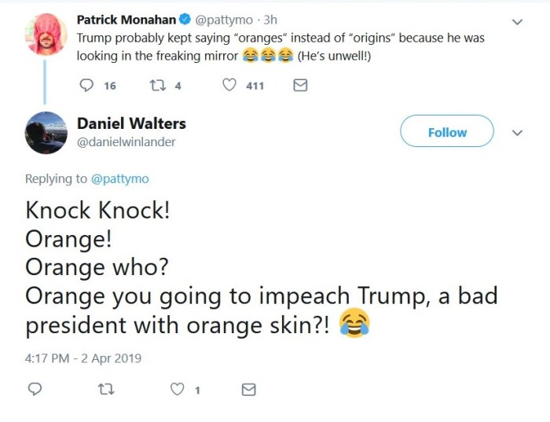550x422 pixels.
Task: Send Patrick Monahan's tweet via direct message
Action: (299, 86)
